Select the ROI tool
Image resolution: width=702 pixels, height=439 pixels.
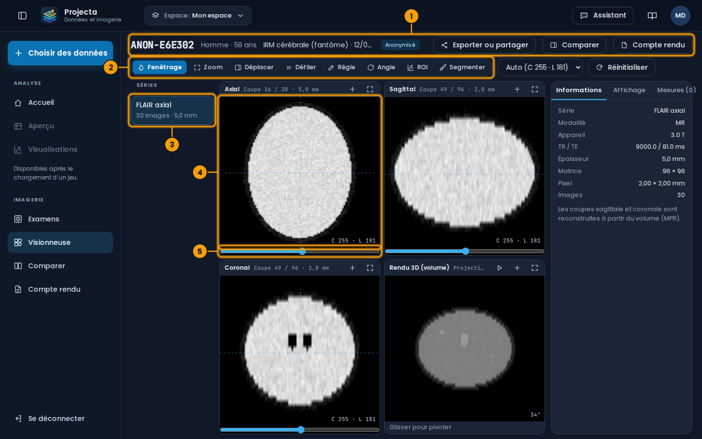click(x=418, y=67)
